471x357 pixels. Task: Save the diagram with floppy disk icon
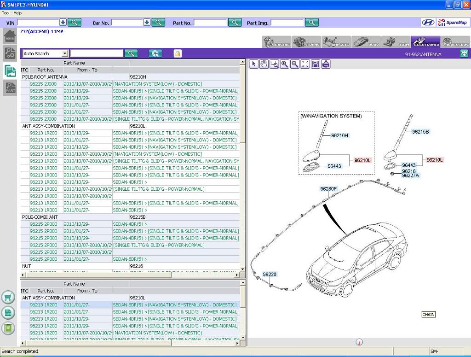click(x=316, y=64)
